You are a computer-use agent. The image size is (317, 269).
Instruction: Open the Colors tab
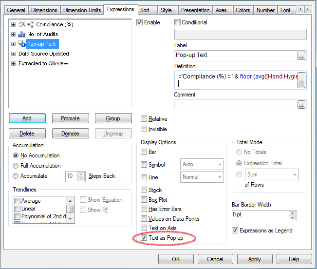tap(243, 10)
